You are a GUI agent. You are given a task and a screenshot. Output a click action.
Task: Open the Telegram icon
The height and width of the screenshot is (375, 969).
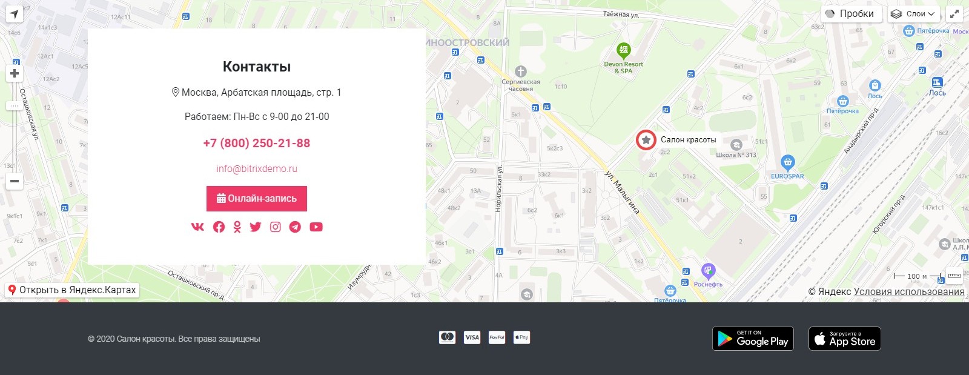coord(295,227)
